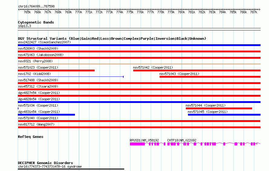
Task: Open nsv471063 (Jakobsson2008) variant label
Action: [41, 55]
